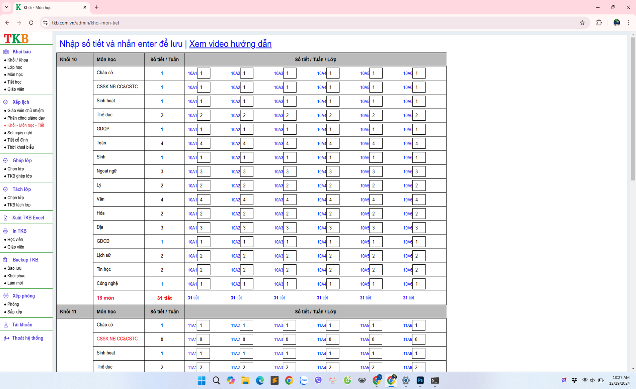Click the In TKB printer icon
Image resolution: width=636 pixels, height=389 pixels.
coord(6,231)
